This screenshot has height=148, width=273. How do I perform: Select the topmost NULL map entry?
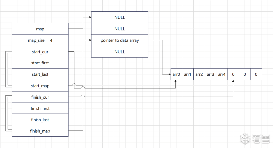[x=120, y=17]
